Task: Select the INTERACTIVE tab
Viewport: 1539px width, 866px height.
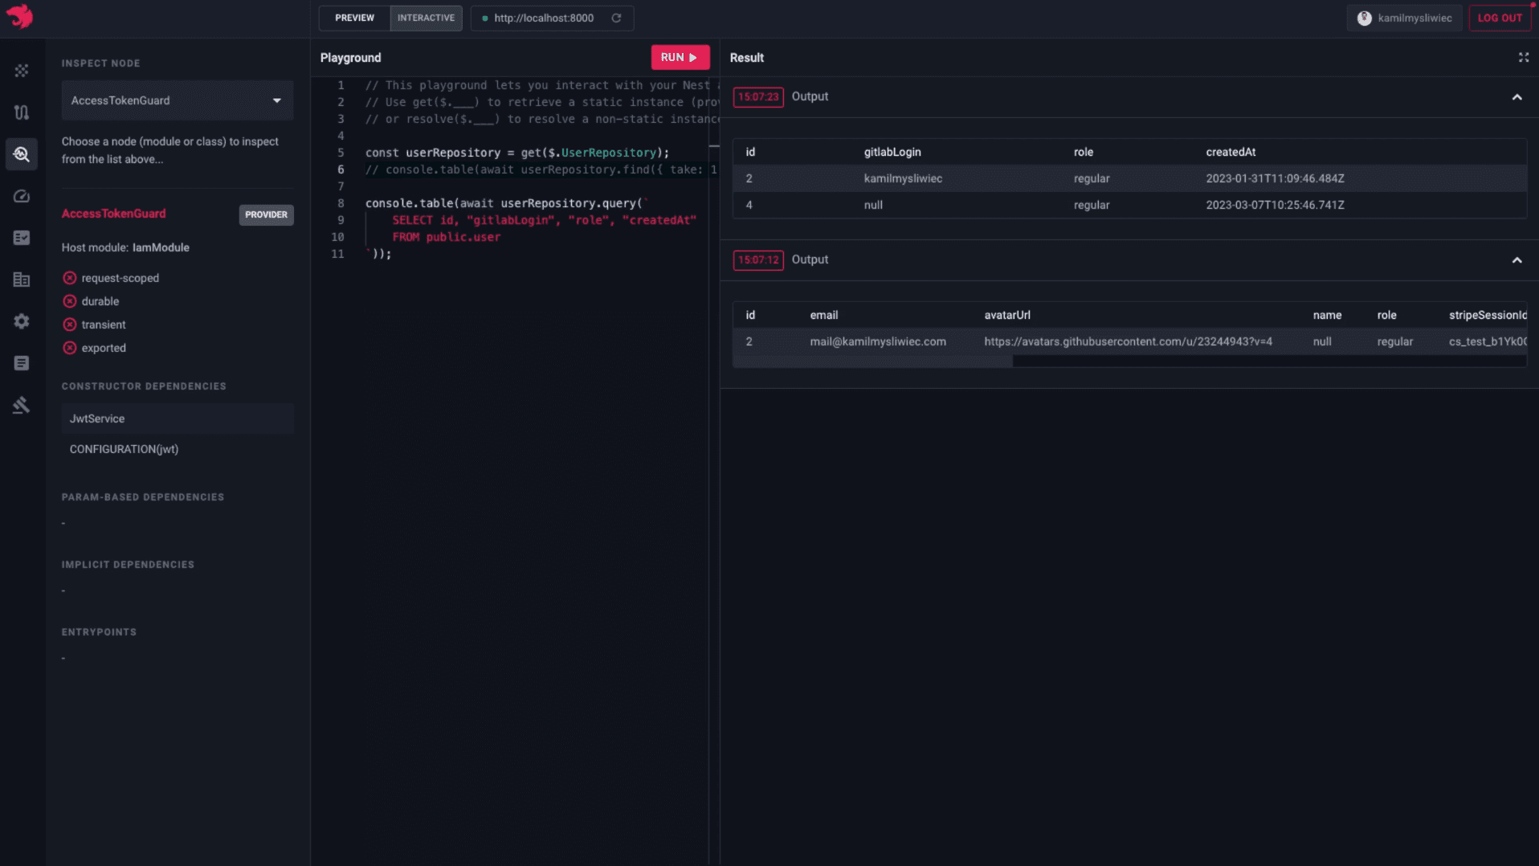Action: (426, 18)
